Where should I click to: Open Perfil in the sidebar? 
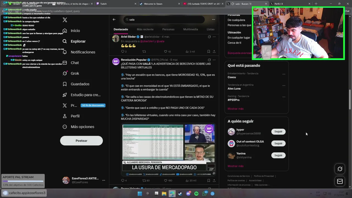(x=71, y=116)
